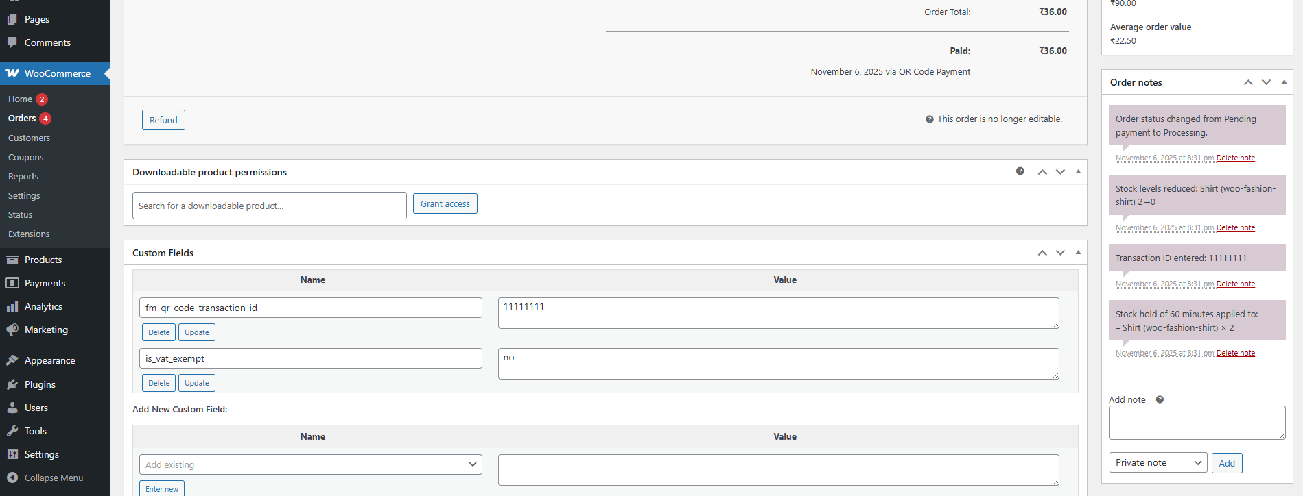Click help icon beside 'order is no longer editable'
Viewport: 1303px width, 496px height.
(x=930, y=119)
